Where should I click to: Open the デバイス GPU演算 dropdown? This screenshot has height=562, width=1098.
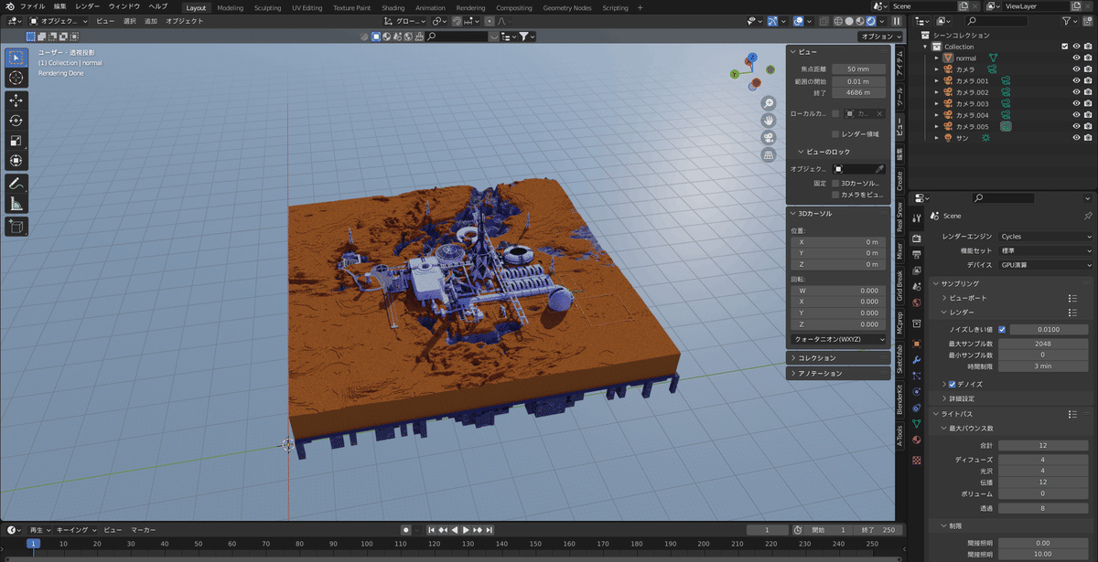point(1046,264)
